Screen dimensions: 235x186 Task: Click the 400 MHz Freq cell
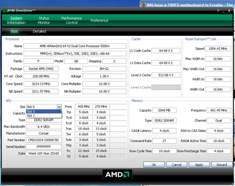(x=84, y=106)
